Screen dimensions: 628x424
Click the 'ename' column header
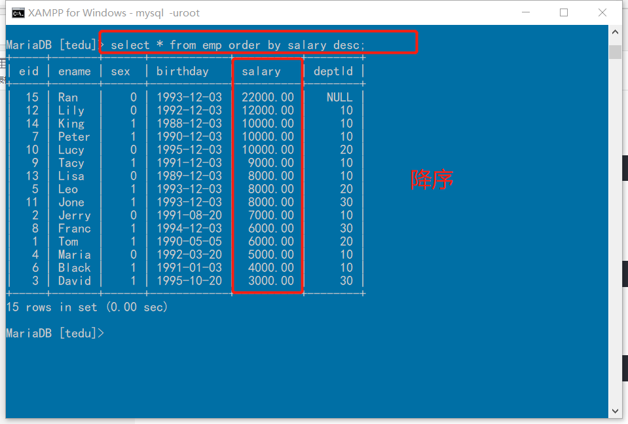click(x=75, y=71)
